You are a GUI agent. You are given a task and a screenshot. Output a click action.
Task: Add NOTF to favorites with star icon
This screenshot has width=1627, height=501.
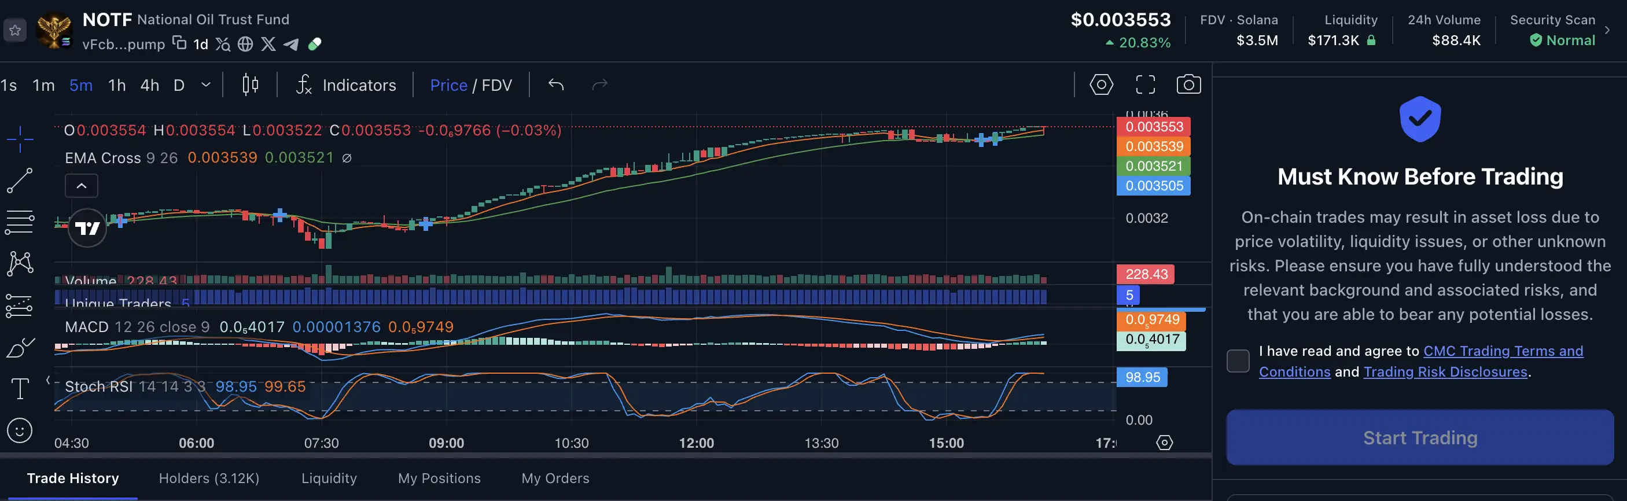(15, 30)
